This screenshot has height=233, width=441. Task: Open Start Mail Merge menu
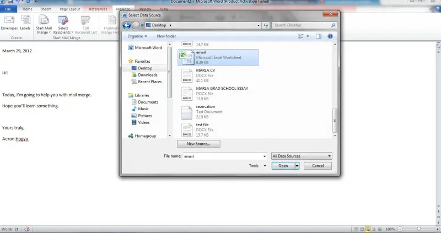[x=44, y=25]
